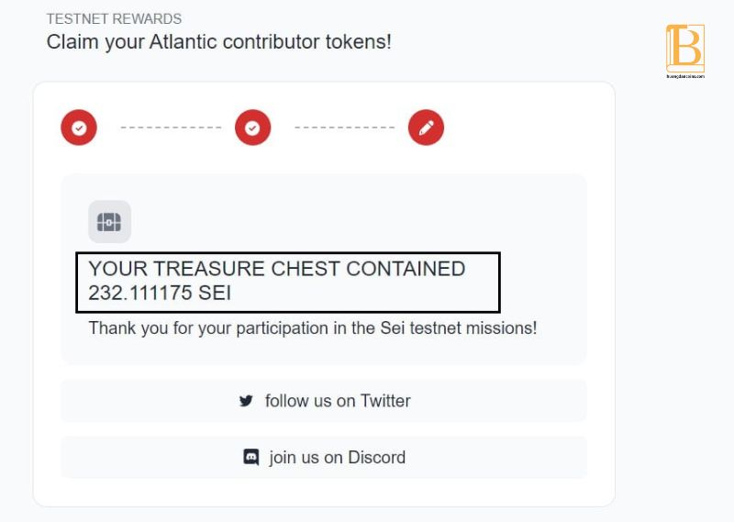Click the word Twitter in follow button

[385, 401]
